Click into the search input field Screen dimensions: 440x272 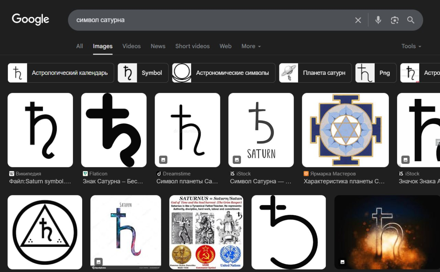tap(206, 20)
